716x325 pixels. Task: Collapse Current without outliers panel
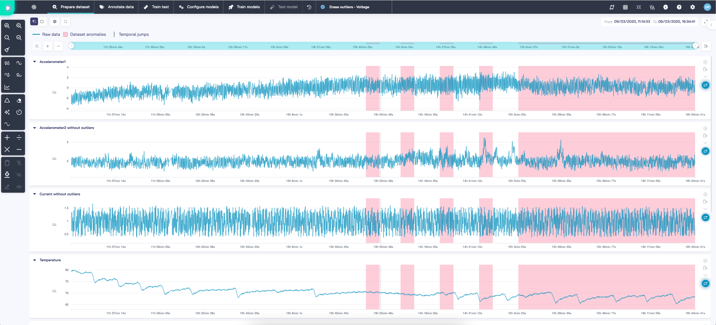pos(35,194)
